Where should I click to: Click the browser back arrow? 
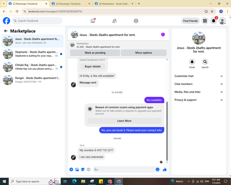(4, 12)
